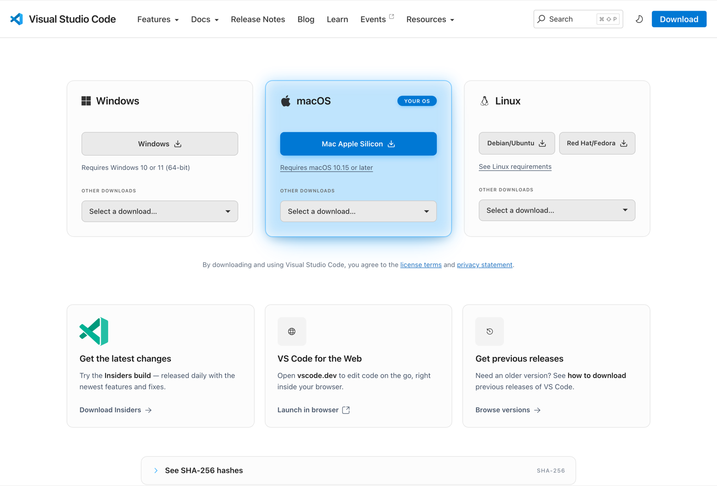Open the privacy statement link
This screenshot has height=486, width=717.
tap(484, 264)
